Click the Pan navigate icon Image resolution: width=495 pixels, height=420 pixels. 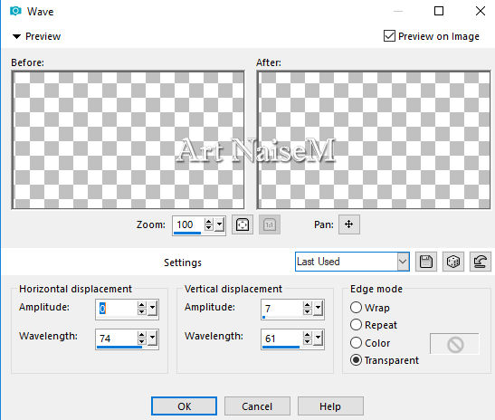click(x=348, y=224)
